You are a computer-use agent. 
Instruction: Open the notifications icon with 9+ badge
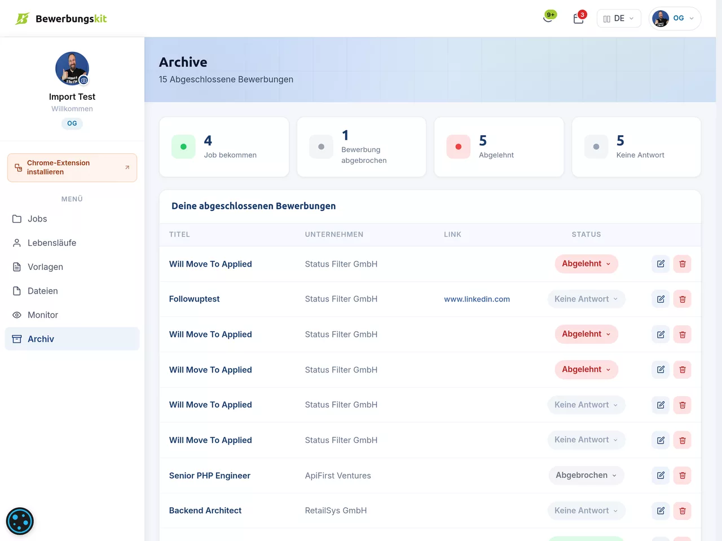click(x=548, y=18)
